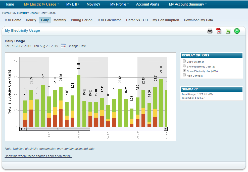Screen dimensions: 248x172
Task: Click the Change Date link
Action: 77,46
